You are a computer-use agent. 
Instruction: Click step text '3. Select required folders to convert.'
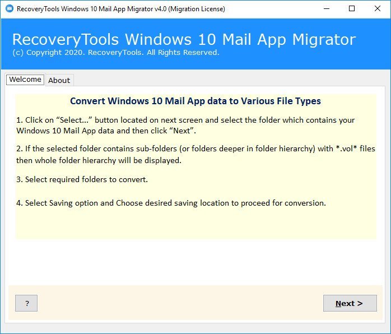82,179
